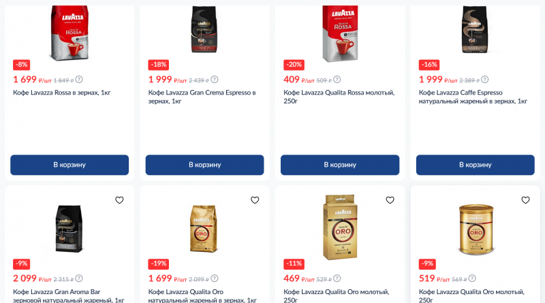This screenshot has width=545, height=303.
Task: Show price details icon near 509 ₽
Action: [337, 80]
